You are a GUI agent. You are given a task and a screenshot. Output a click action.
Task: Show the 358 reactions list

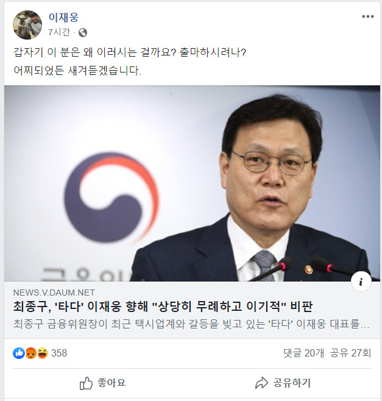[x=59, y=353]
